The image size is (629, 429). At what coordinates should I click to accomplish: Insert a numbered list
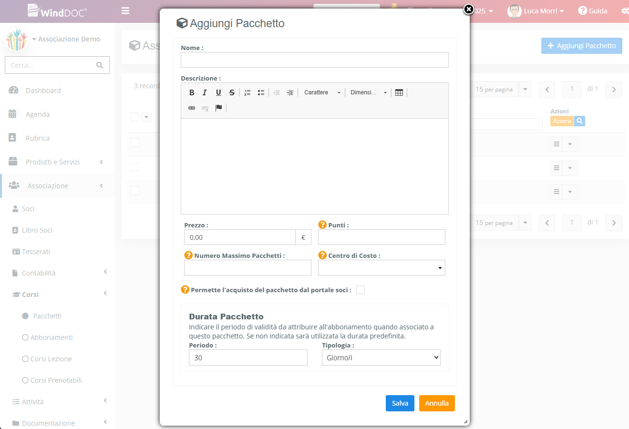point(247,92)
